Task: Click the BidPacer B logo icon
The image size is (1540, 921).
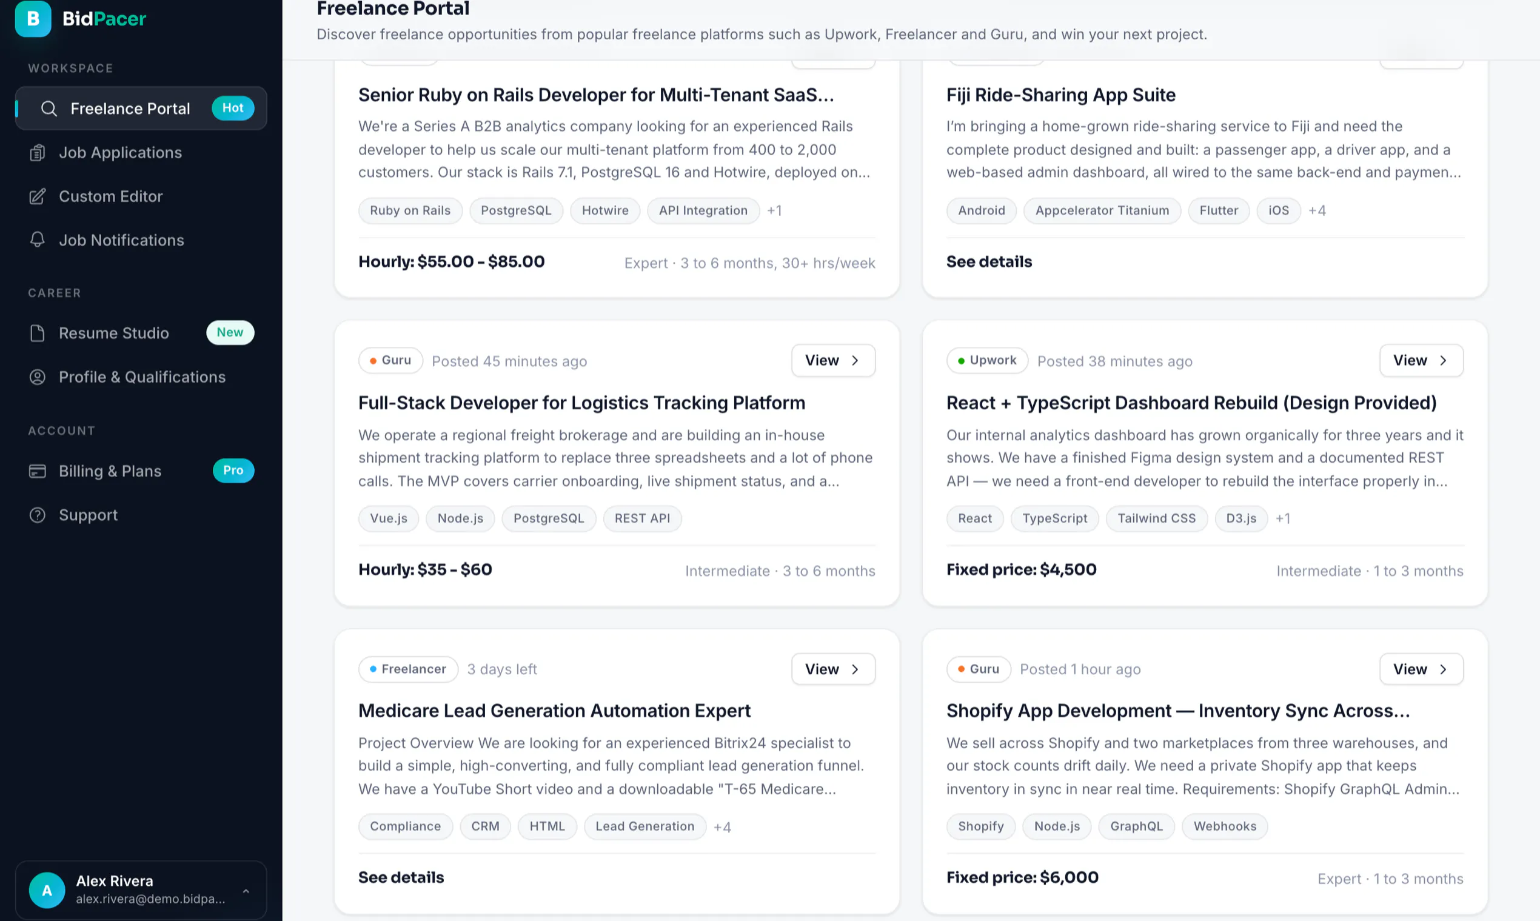Action: 33,19
